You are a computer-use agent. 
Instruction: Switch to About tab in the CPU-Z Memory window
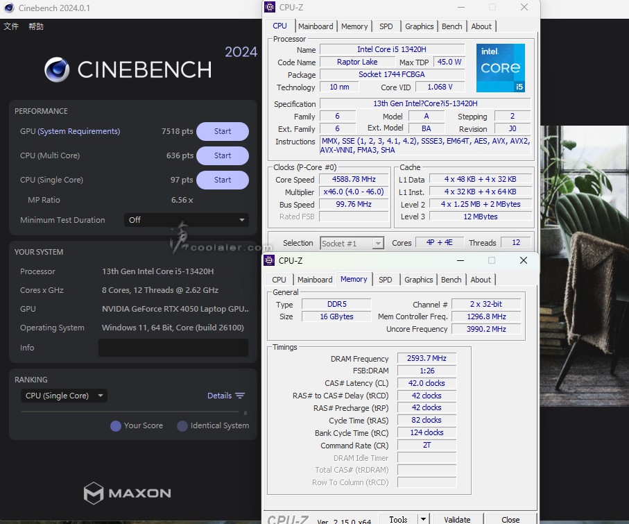tap(481, 280)
